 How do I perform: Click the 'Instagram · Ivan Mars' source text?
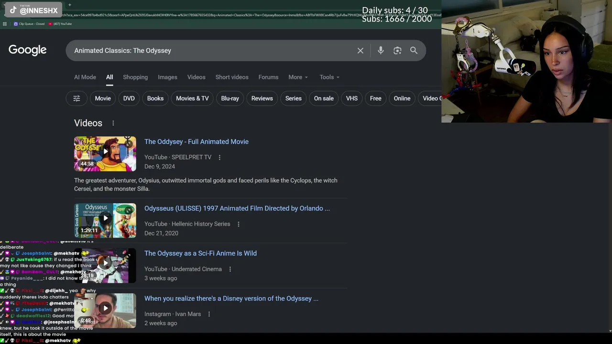click(x=173, y=314)
